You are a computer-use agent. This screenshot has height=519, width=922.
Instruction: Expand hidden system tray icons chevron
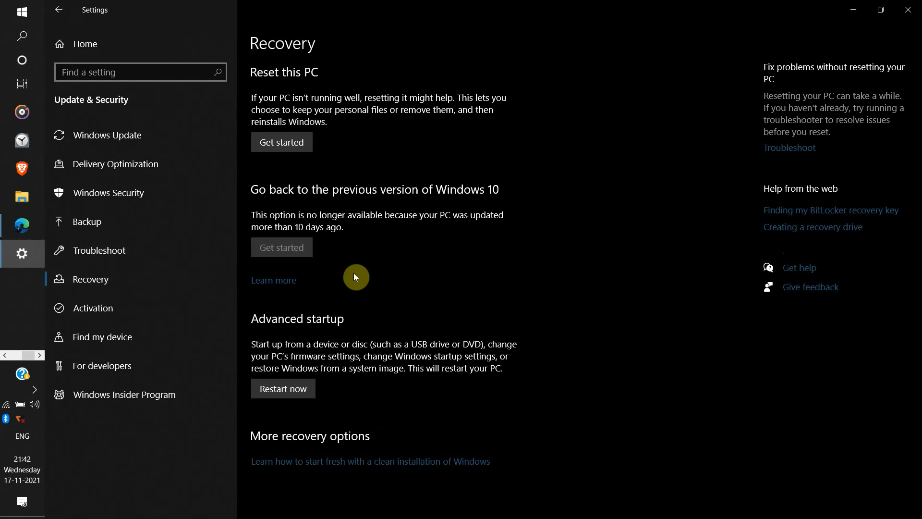coord(35,389)
